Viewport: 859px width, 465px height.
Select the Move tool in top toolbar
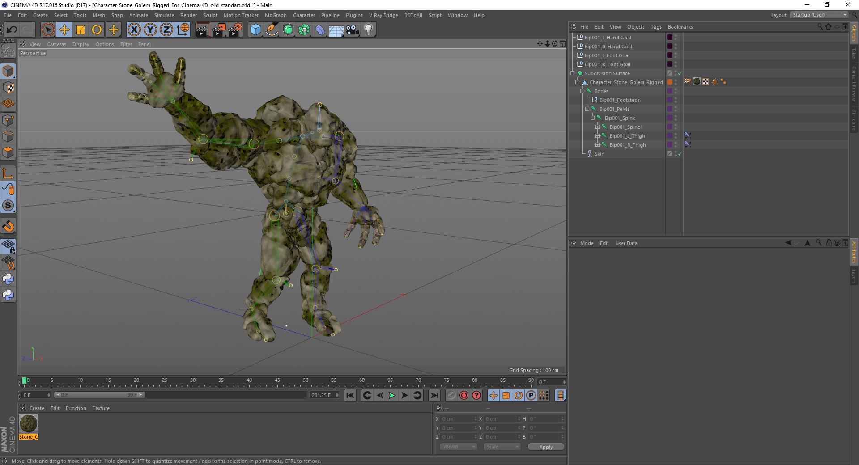64,30
